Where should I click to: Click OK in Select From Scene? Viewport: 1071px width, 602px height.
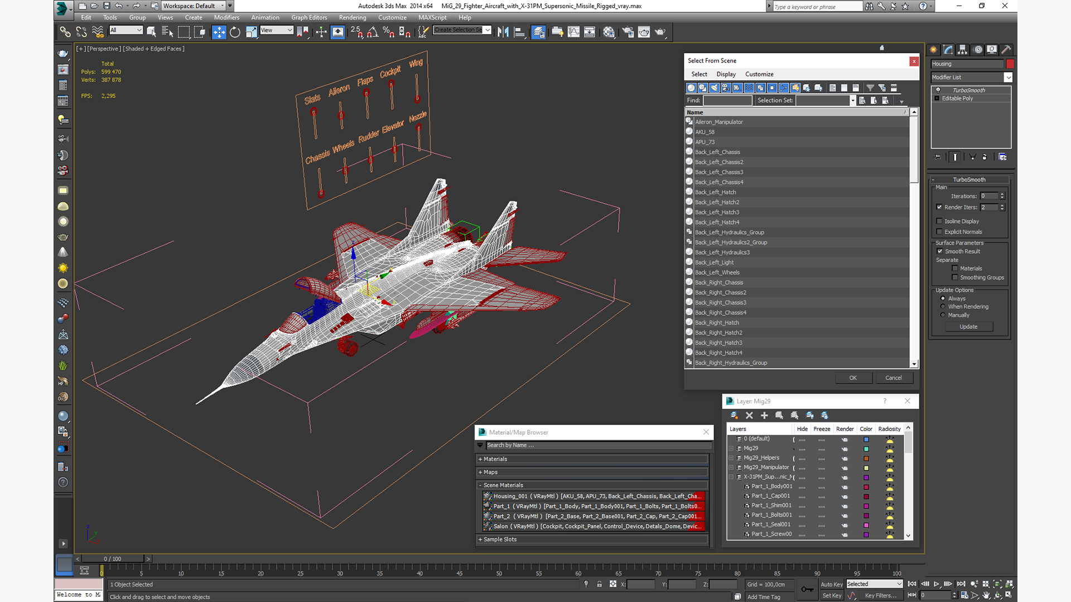[x=853, y=378]
